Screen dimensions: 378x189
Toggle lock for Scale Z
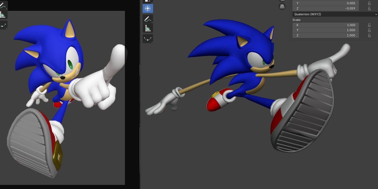click(x=369, y=35)
